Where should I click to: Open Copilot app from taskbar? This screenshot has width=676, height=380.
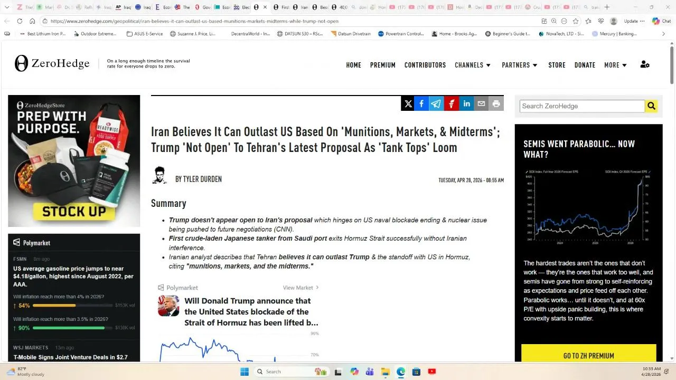(x=354, y=372)
